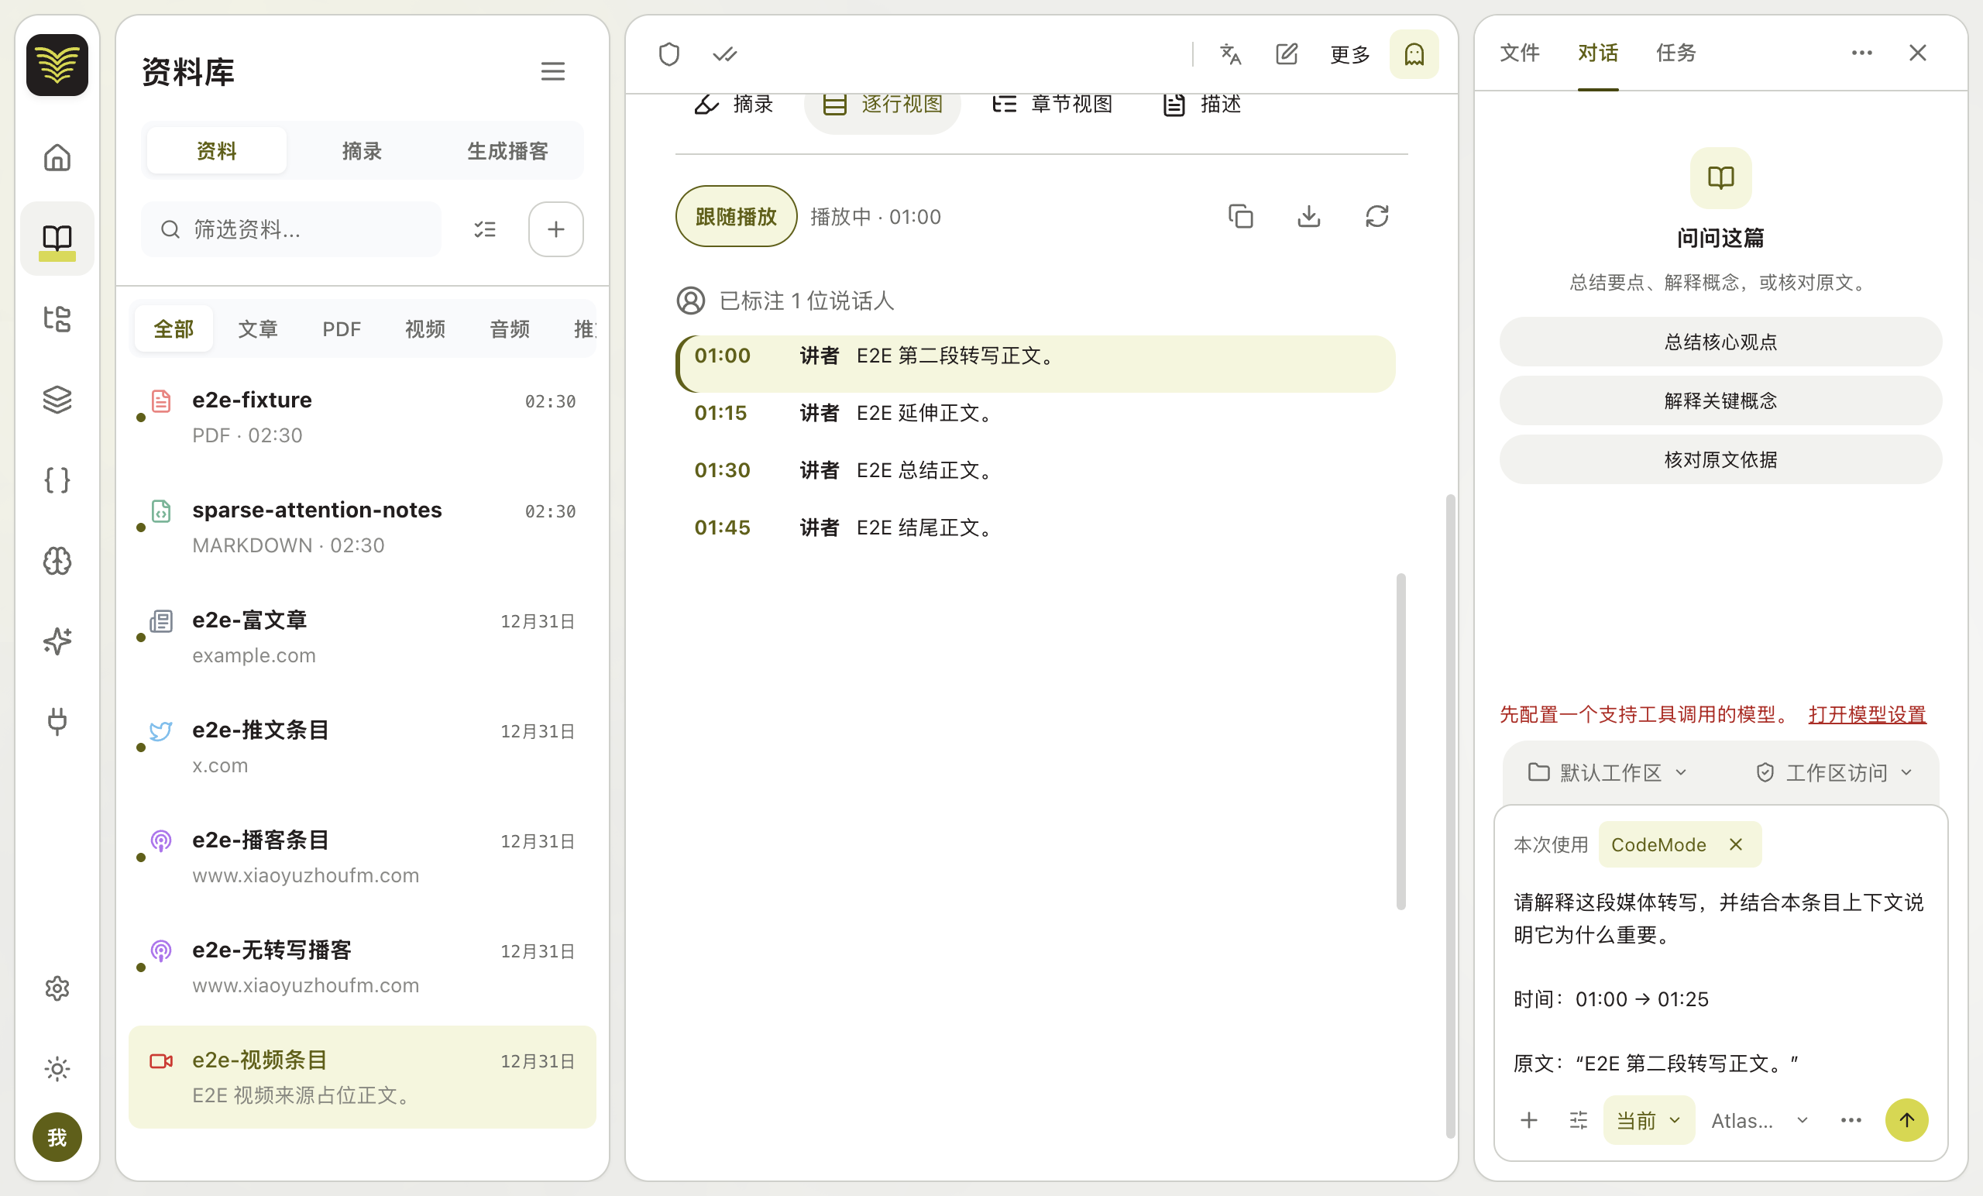The height and width of the screenshot is (1196, 1983).
Task: Filter list by PDF
Action: pos(342,329)
